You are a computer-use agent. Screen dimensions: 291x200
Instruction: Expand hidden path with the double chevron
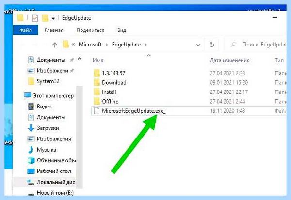tap(74, 45)
